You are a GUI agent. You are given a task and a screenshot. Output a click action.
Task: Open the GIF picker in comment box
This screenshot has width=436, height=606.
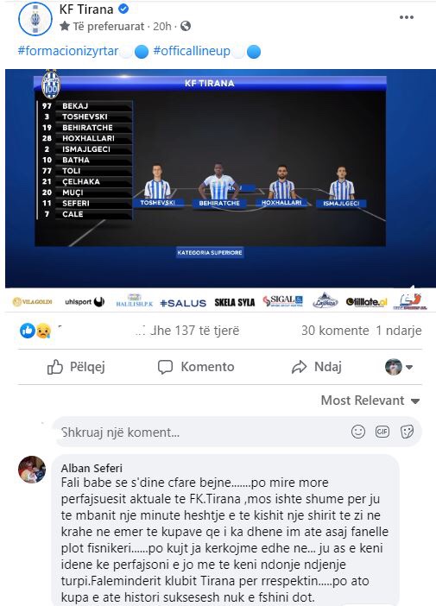382,432
